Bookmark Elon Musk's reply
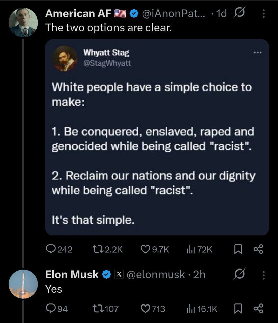The image size is (278, 323). pos(238,309)
